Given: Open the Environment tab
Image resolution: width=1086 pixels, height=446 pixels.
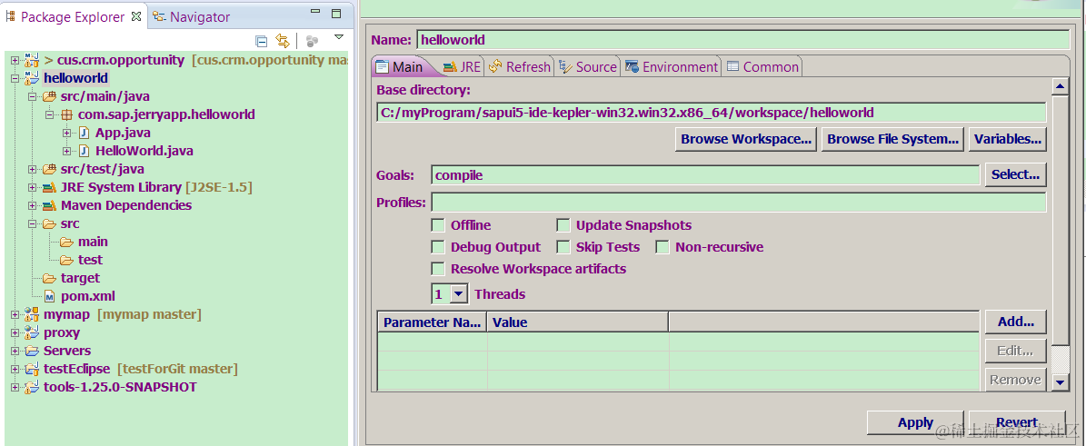Looking at the screenshot, I should click(x=671, y=66).
